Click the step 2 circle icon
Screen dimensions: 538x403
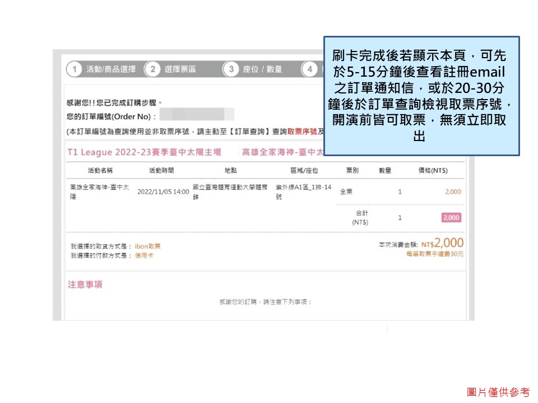click(152, 69)
